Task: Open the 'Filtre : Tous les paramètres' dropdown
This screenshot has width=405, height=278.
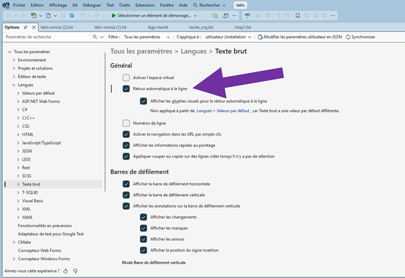Action: coord(139,37)
